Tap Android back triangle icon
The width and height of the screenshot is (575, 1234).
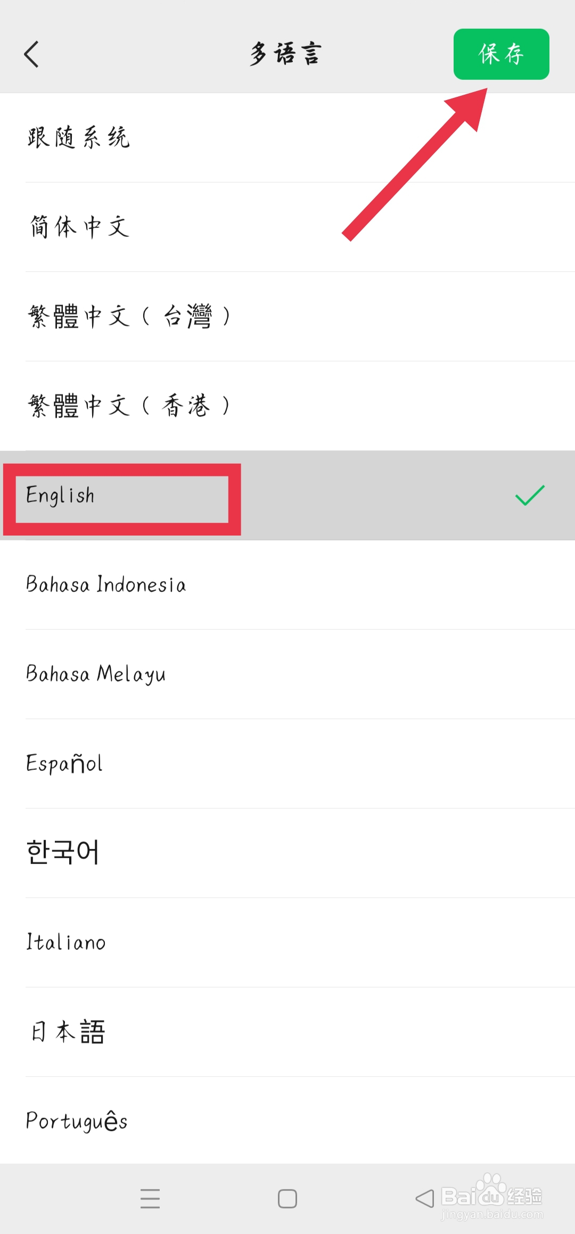(x=424, y=1198)
